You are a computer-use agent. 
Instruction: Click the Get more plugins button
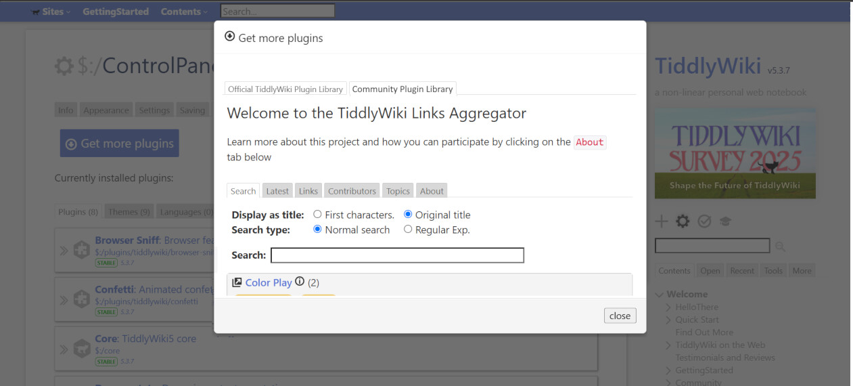point(120,144)
